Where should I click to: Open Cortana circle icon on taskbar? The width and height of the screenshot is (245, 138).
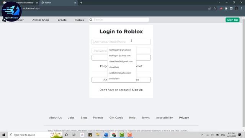click(x=66, y=135)
